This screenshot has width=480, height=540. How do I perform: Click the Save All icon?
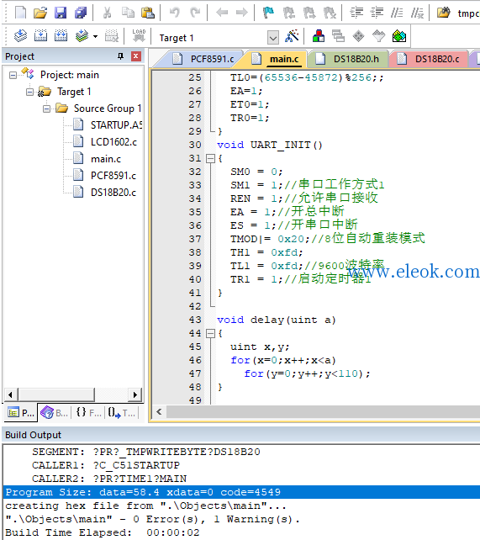click(81, 13)
